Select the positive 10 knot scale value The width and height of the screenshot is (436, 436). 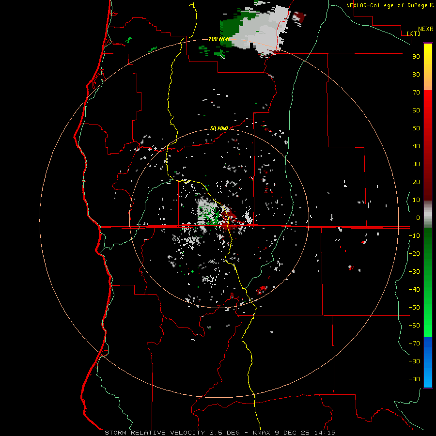pyautogui.click(x=416, y=200)
